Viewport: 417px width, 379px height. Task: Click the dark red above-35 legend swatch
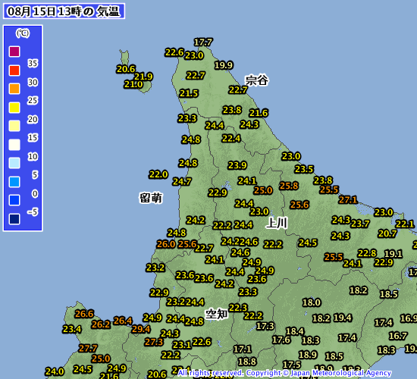[14, 52]
